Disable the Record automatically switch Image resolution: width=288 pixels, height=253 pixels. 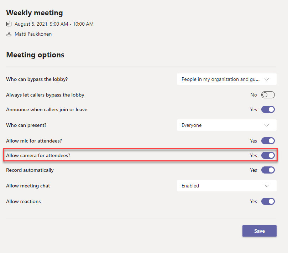click(x=268, y=170)
